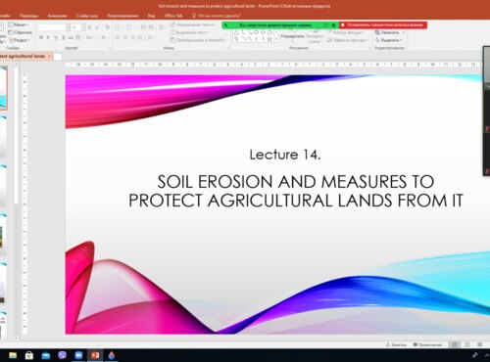The width and height of the screenshot is (490, 362).
Task: Open Экспресс-стили quick styles gallery
Action: pyautogui.click(x=315, y=37)
